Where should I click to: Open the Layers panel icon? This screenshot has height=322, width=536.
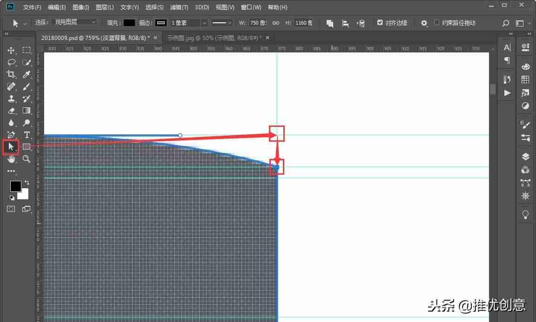[x=525, y=157]
